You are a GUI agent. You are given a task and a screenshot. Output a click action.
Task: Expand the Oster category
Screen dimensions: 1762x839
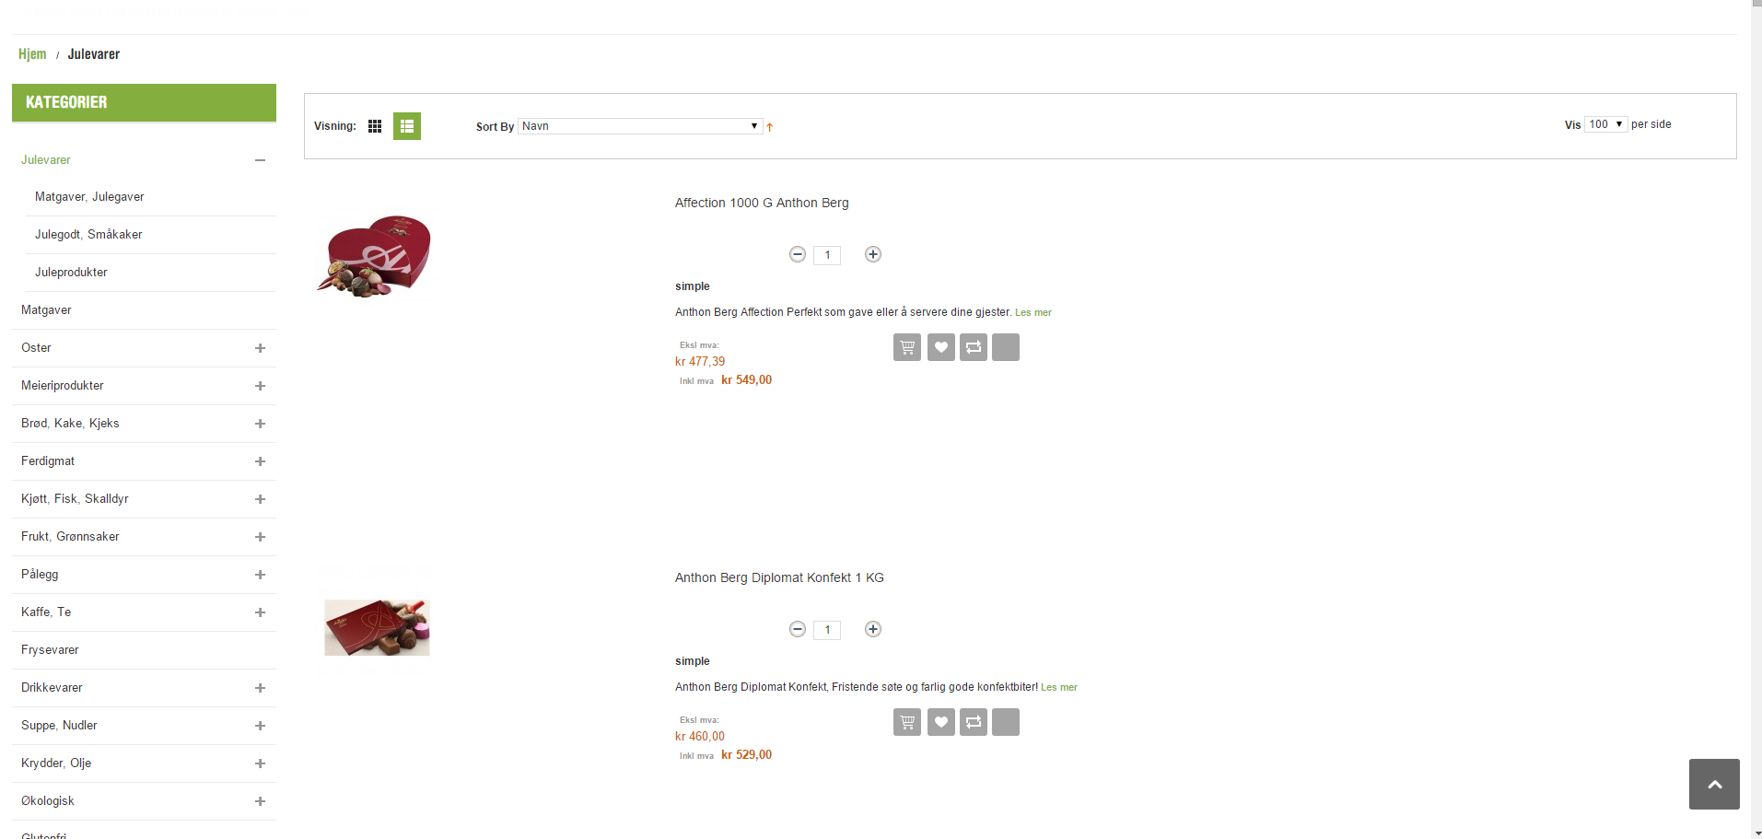coord(261,348)
